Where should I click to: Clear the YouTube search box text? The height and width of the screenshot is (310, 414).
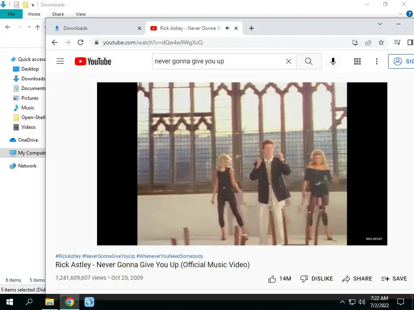click(289, 61)
